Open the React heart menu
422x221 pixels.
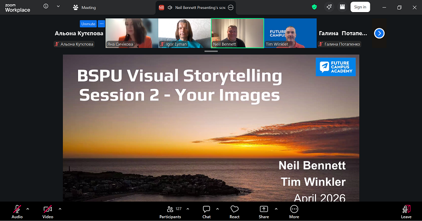[x=234, y=209]
